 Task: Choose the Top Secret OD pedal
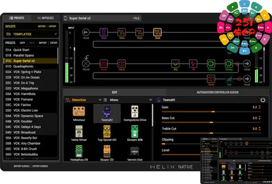107,133
